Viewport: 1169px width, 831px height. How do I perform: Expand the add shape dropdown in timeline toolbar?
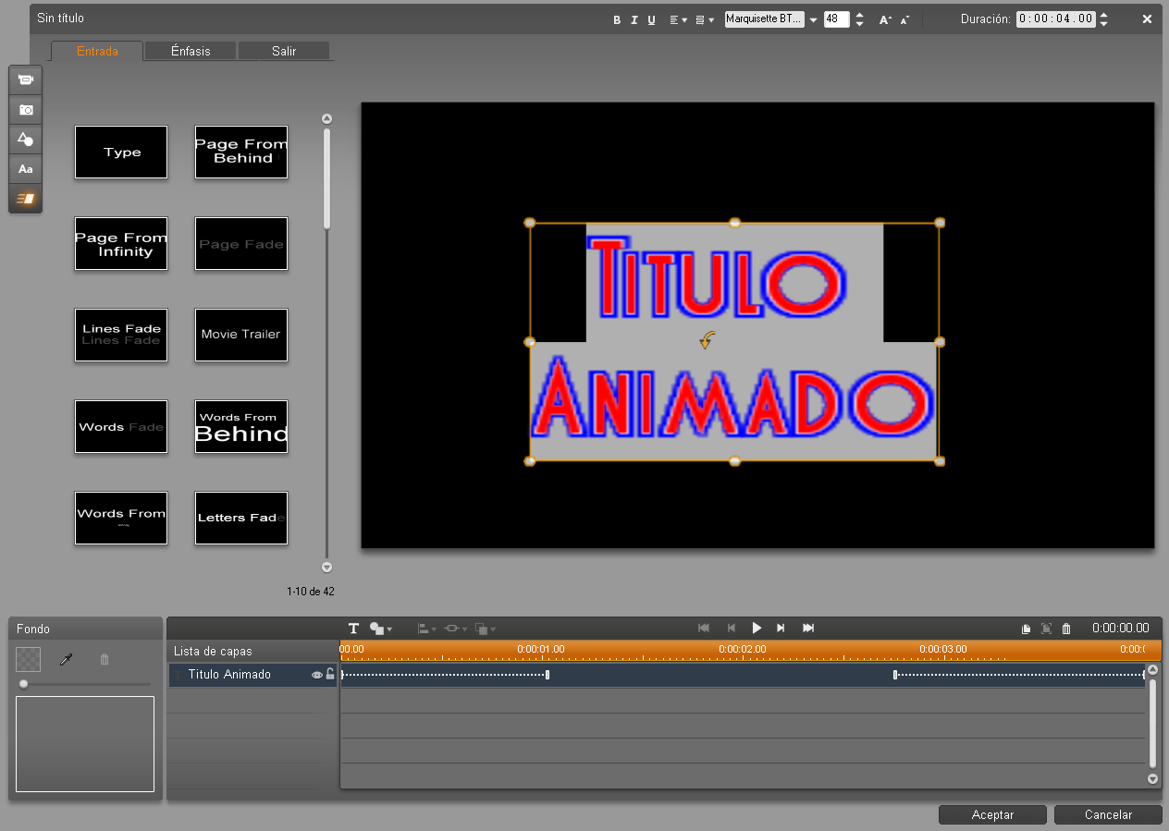(x=380, y=629)
